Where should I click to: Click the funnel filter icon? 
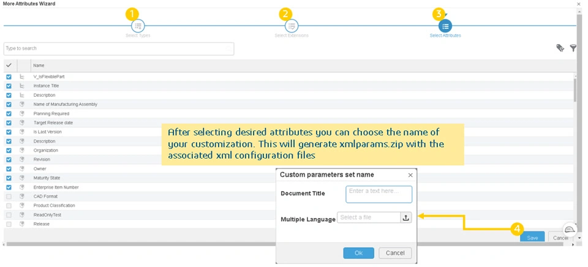(x=573, y=48)
